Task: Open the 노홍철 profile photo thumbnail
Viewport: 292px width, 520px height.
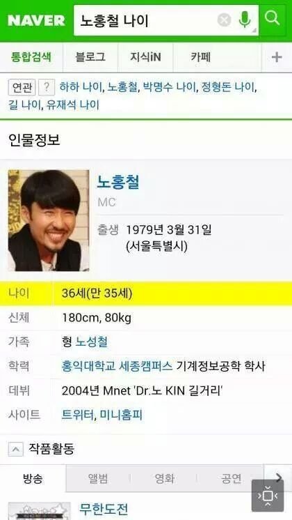Action: (x=49, y=220)
